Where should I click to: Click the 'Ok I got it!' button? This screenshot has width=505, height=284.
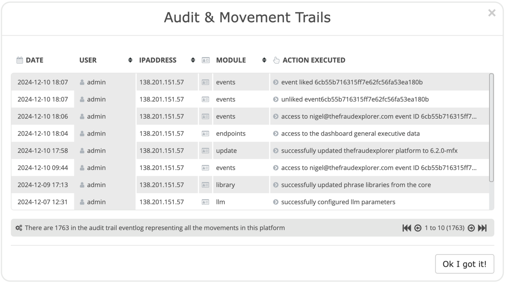tap(464, 264)
